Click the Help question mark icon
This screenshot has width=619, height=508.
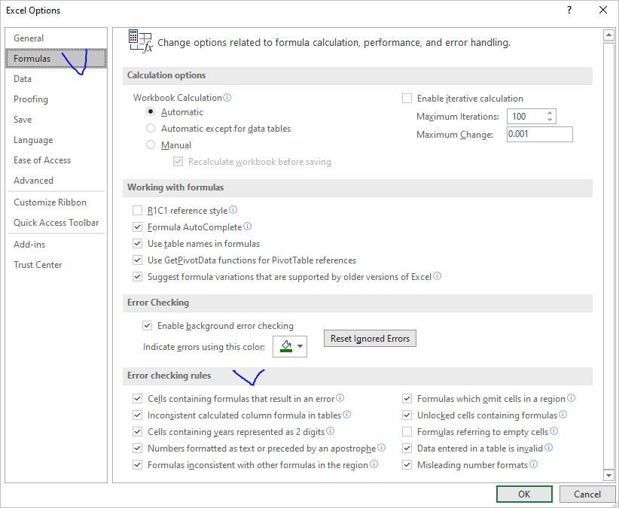[x=569, y=11]
